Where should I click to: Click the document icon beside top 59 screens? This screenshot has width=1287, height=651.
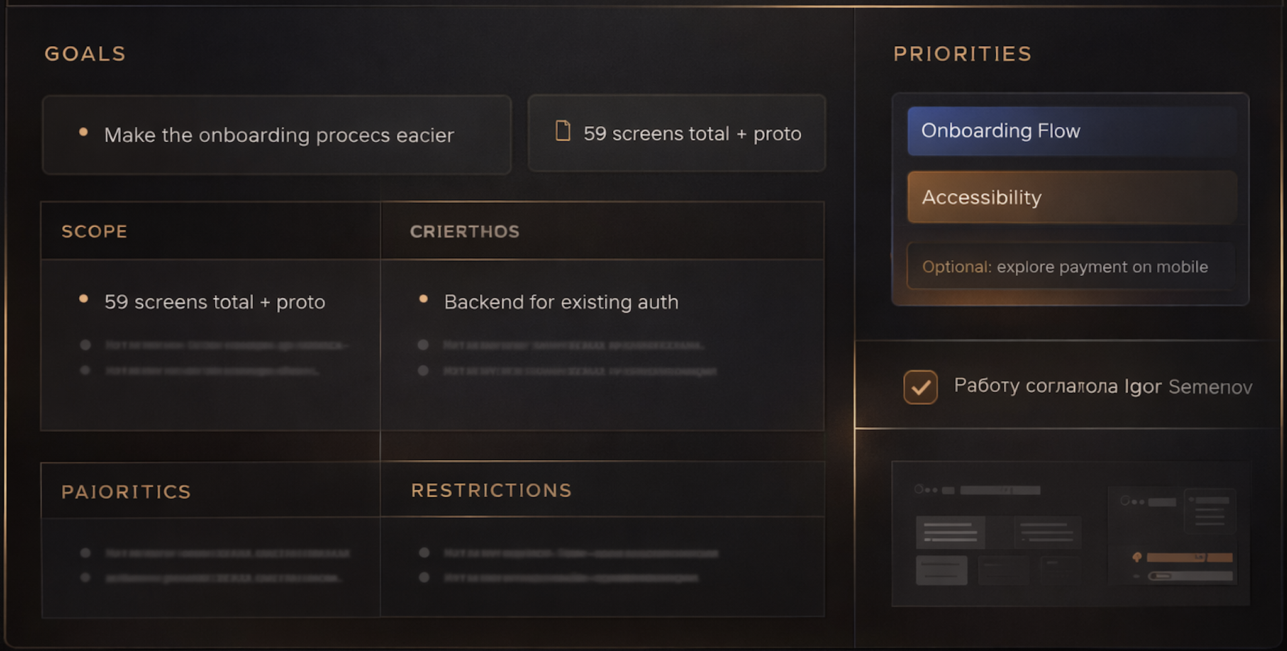point(563,131)
